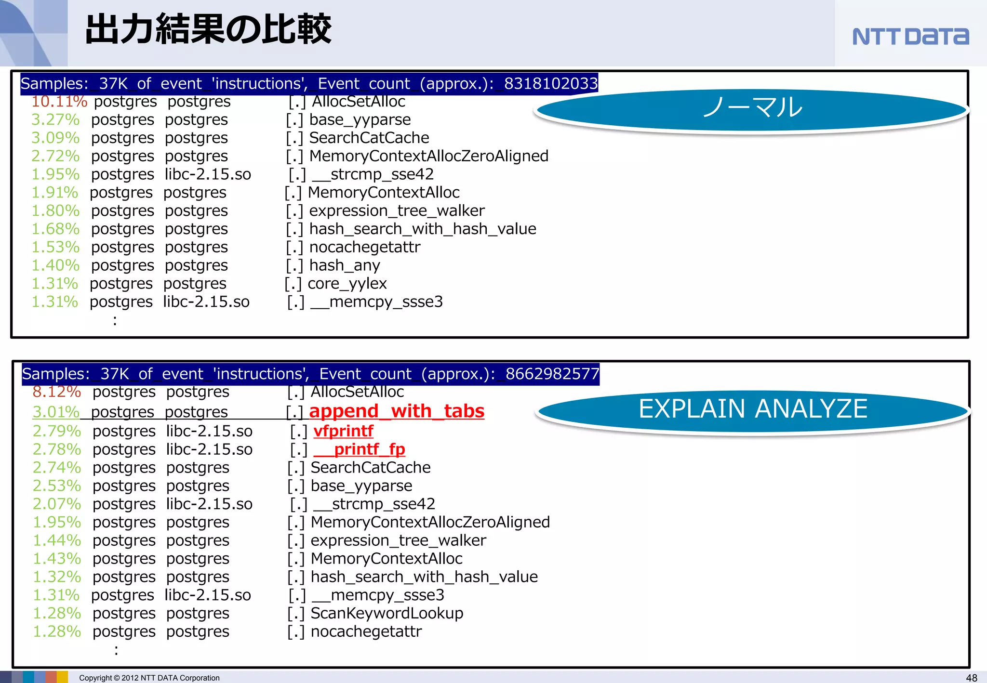Click MemoryContextAllocZeroAligned in the normal profile
The image size is (987, 683).
[x=429, y=156]
